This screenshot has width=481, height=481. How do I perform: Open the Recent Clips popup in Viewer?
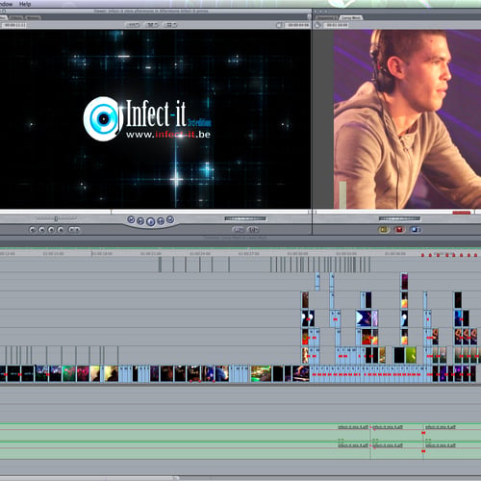coord(238,230)
